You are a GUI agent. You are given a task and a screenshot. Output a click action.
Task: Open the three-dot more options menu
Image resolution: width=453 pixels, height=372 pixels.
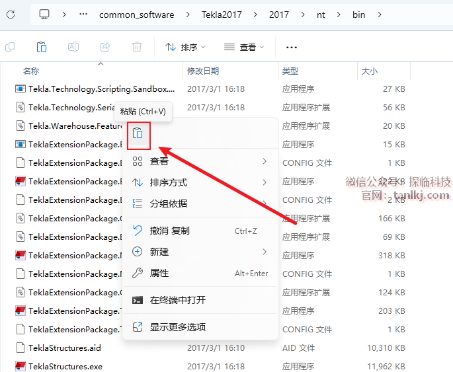[x=291, y=47]
